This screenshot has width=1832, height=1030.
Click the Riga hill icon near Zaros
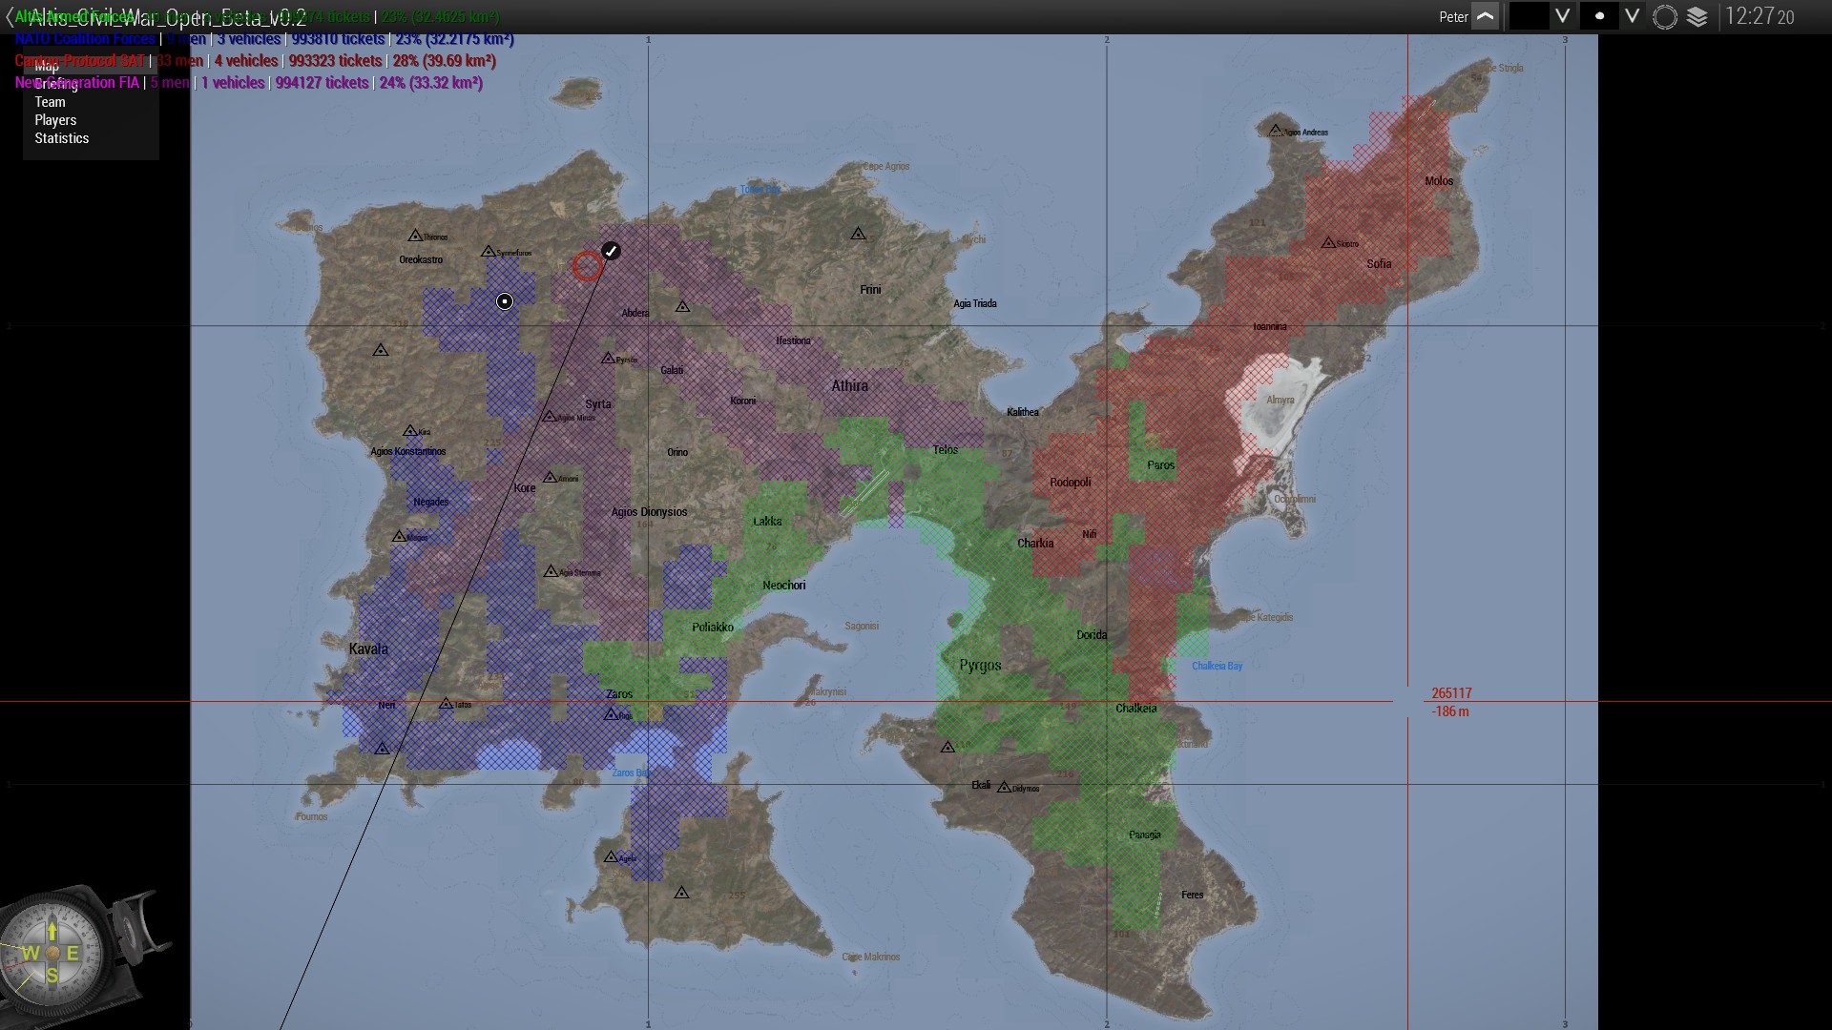tap(611, 714)
